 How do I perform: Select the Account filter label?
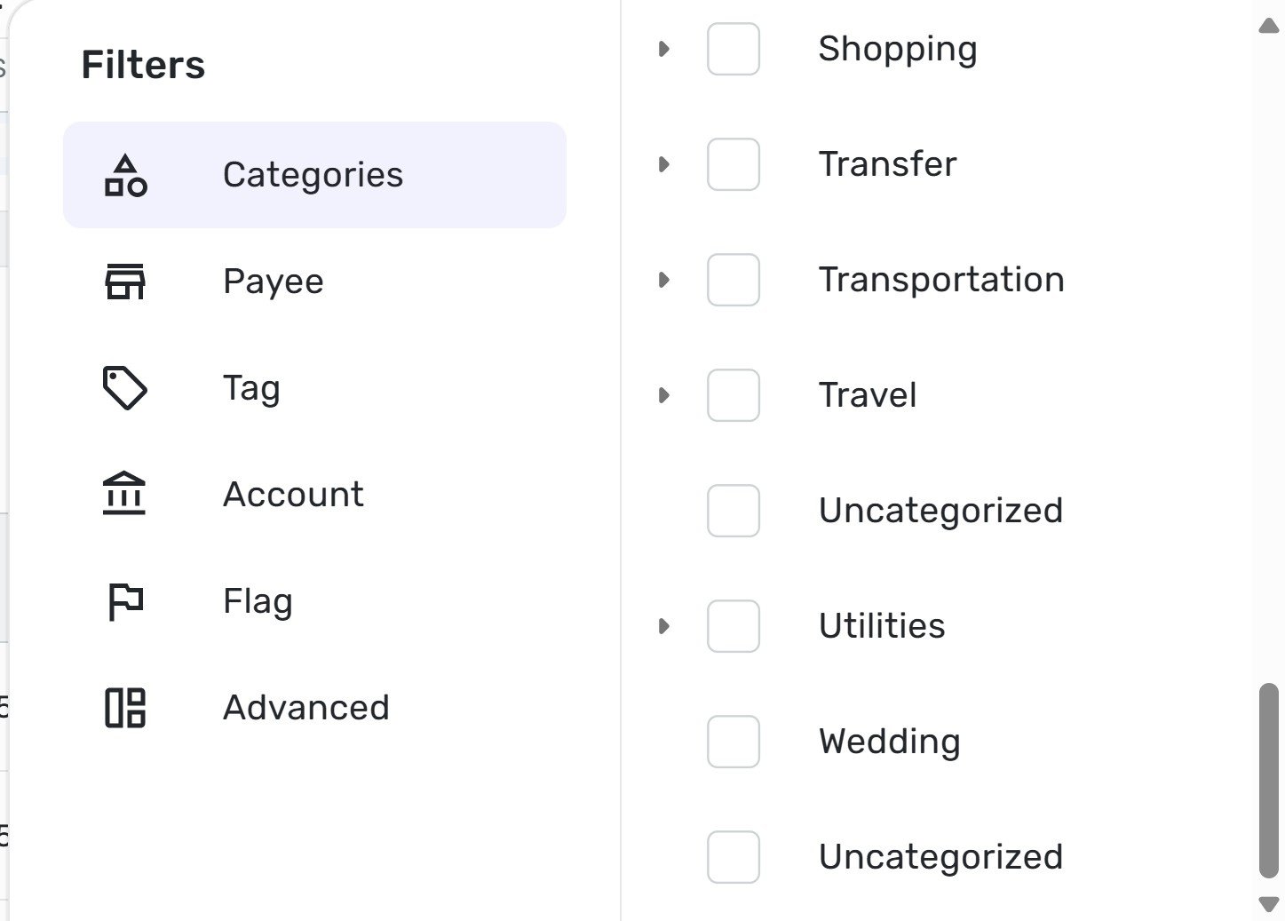point(293,495)
